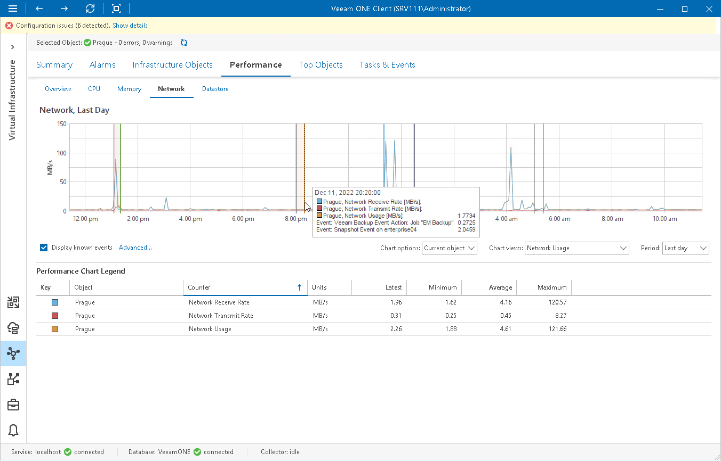Screen dimensions: 721x461
Task: Open the Tasks & Events tab
Action: (x=388, y=64)
